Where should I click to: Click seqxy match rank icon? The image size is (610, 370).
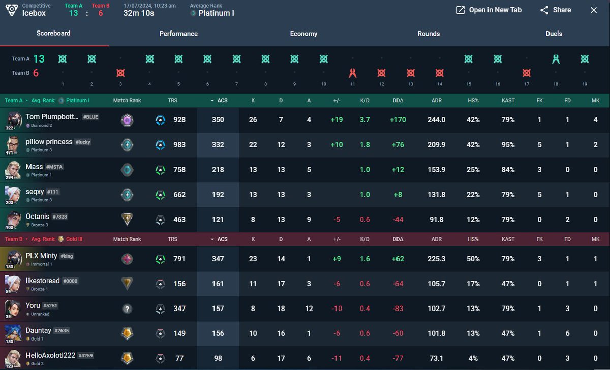pyautogui.click(x=127, y=195)
